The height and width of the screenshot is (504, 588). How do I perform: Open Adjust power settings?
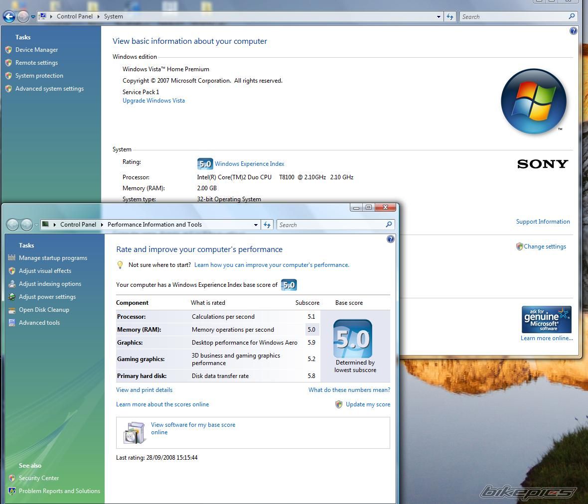pos(47,296)
